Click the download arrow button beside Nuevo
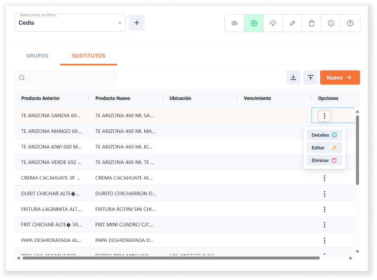Screen dimensions: 377x280 [293, 77]
